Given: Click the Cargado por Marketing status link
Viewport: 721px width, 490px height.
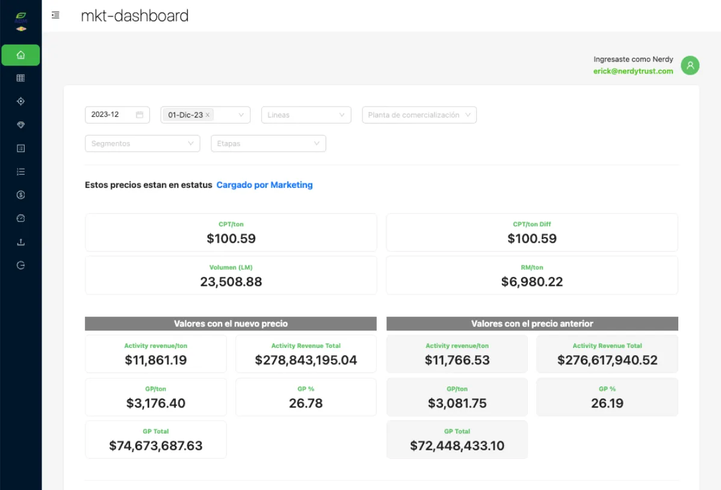Looking at the screenshot, I should coord(264,185).
